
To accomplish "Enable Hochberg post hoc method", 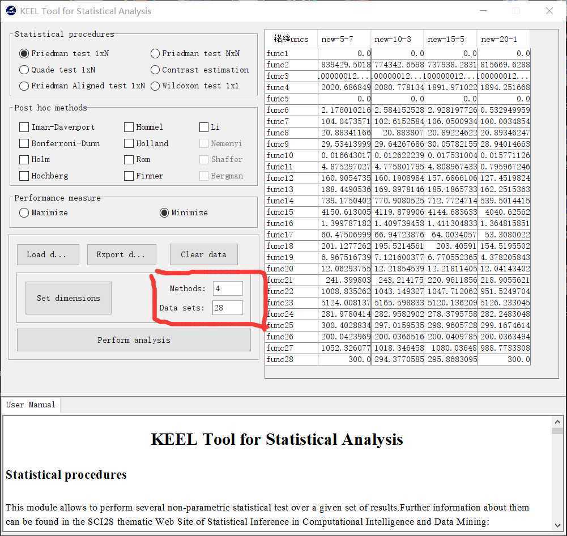I will (24, 176).
